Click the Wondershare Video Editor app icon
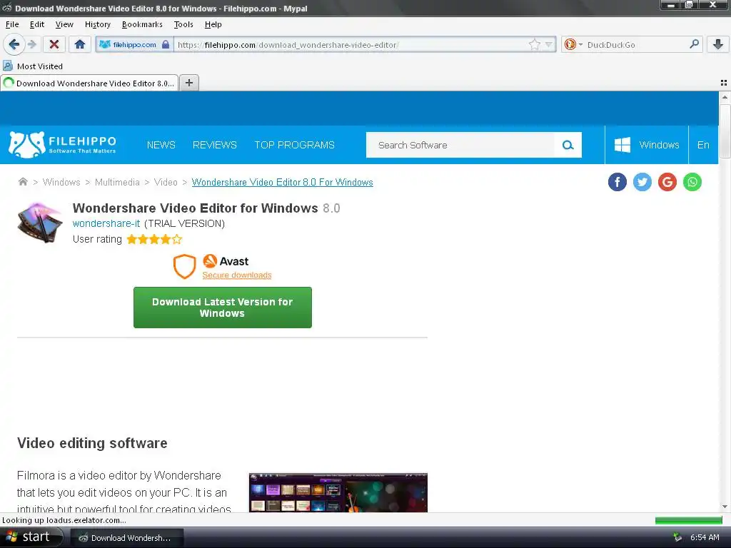 pyautogui.click(x=40, y=223)
